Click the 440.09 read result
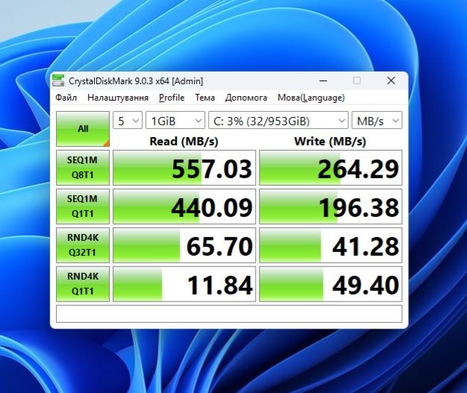The image size is (467, 393). 184,207
